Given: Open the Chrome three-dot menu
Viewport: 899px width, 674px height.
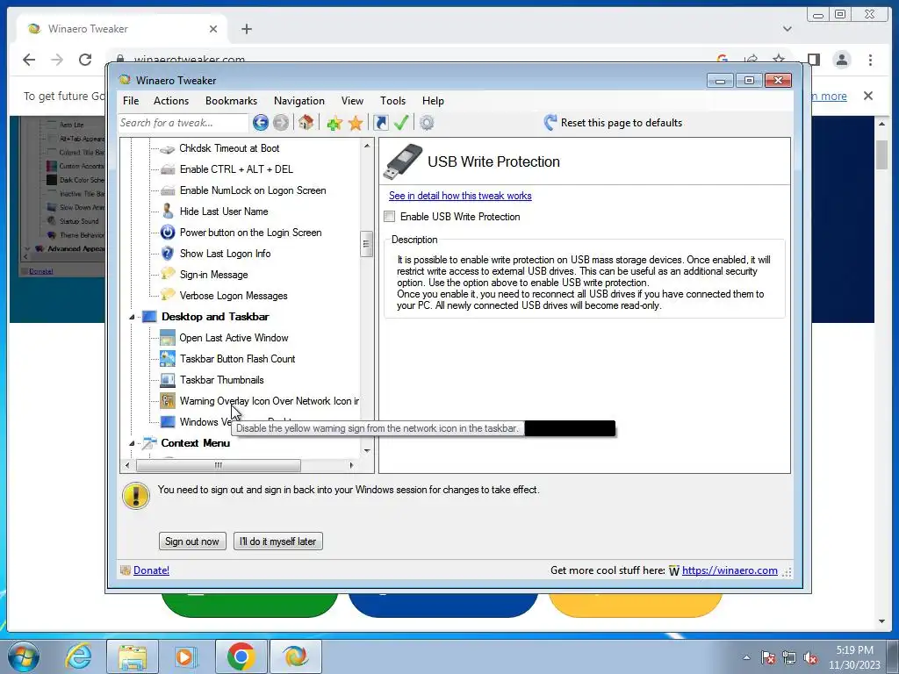Looking at the screenshot, I should coord(870,60).
